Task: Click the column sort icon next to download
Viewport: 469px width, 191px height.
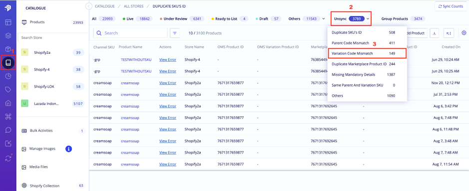Action: point(449,33)
